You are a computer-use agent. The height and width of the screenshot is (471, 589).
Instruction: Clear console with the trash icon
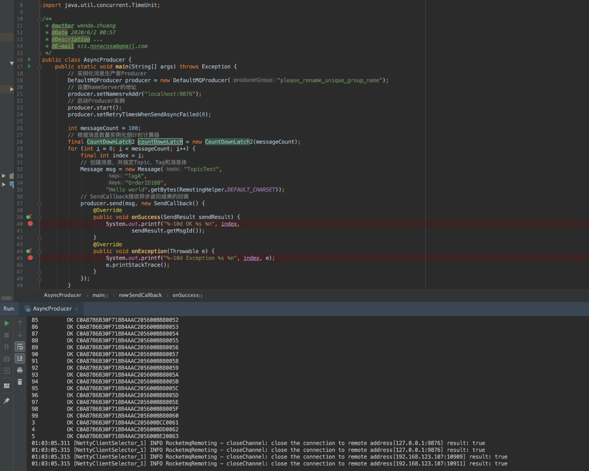tap(20, 382)
